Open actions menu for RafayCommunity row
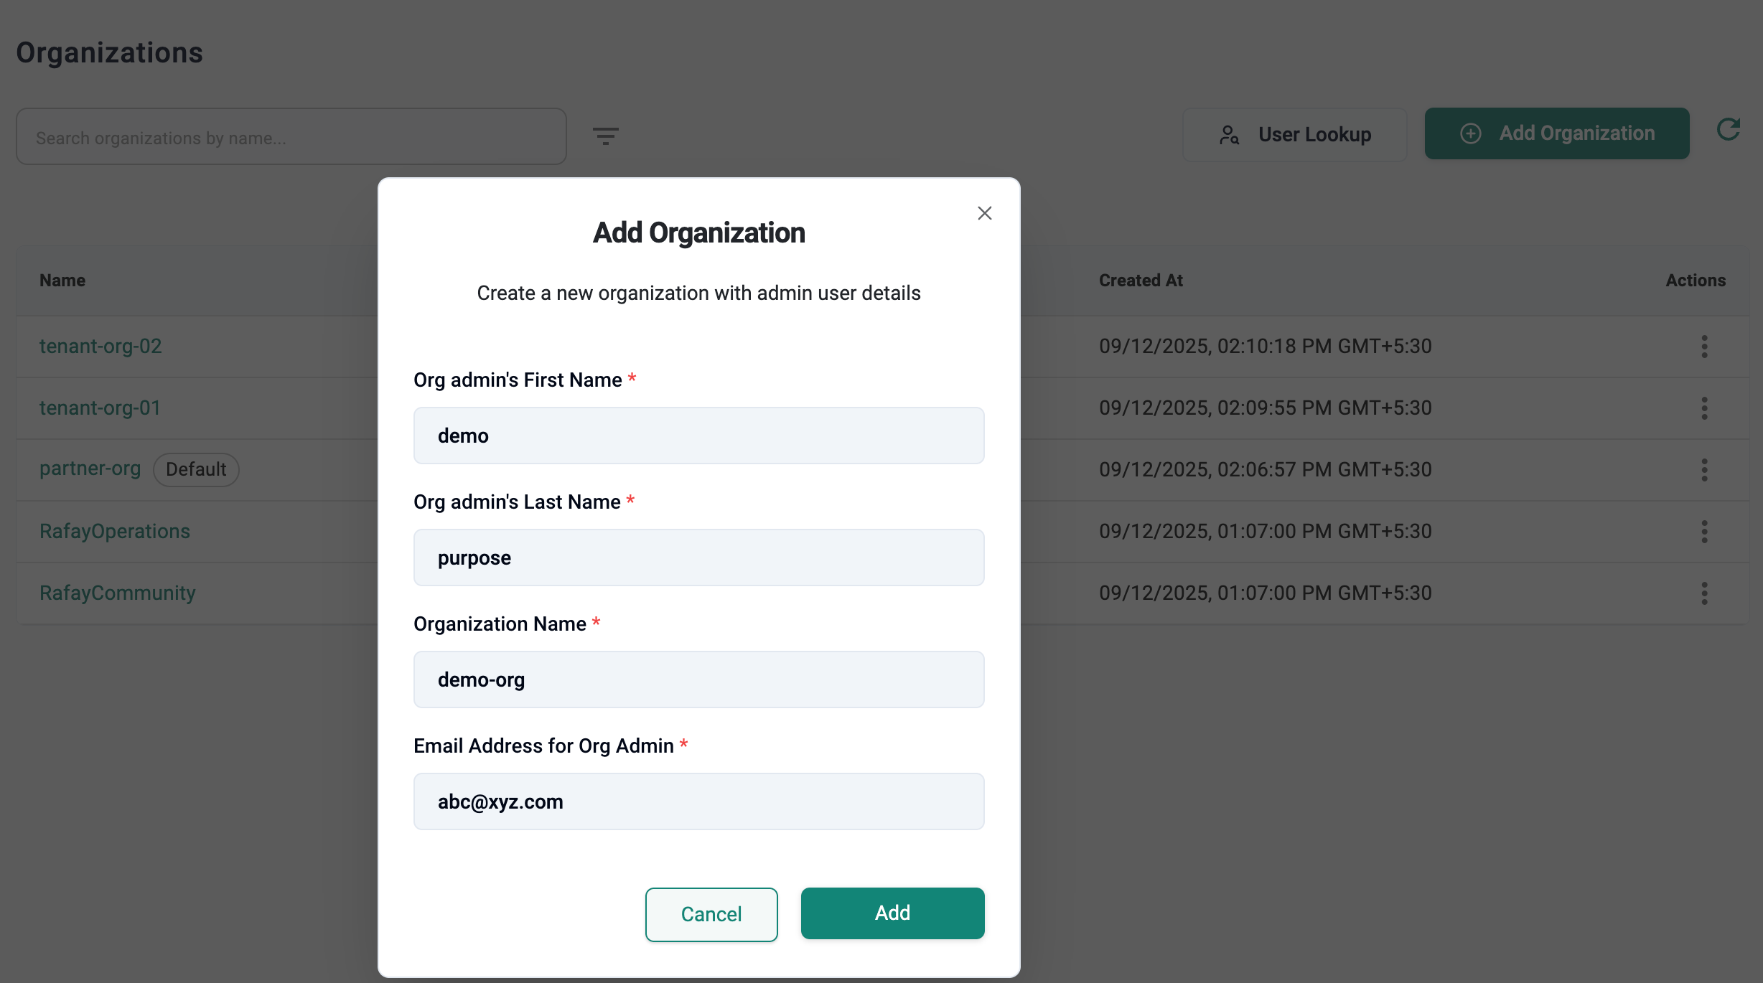 tap(1704, 593)
